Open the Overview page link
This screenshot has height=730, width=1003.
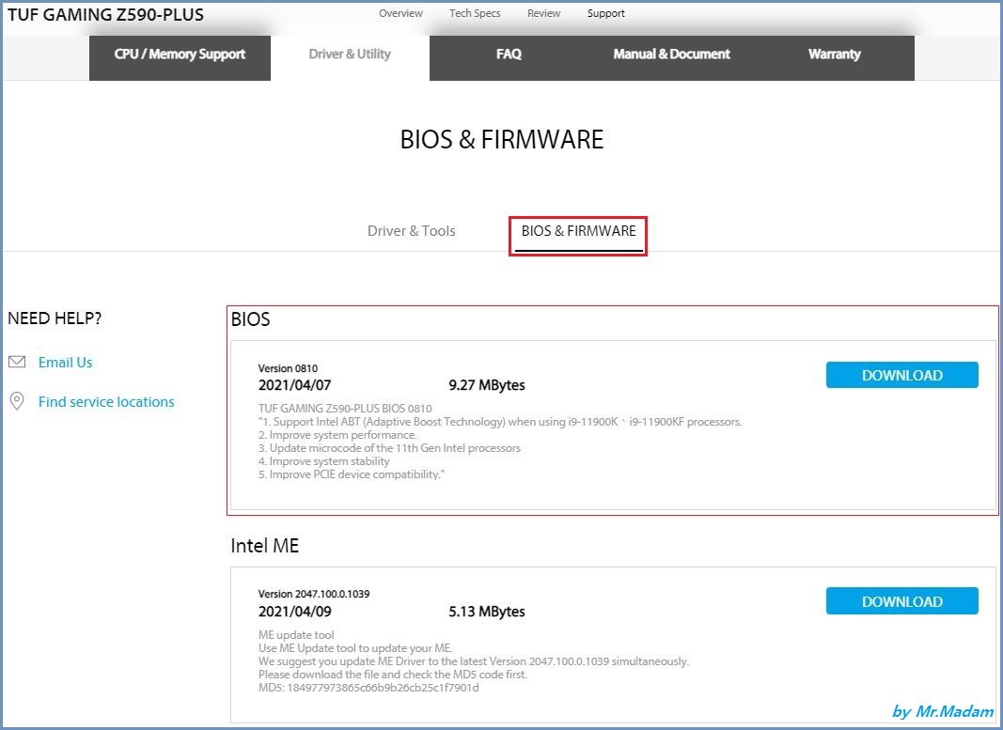[x=400, y=13]
